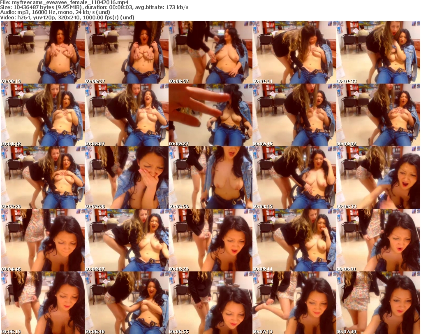
Task: Pick the contact-sheet frame at 00:06:19
Action: 43,303
